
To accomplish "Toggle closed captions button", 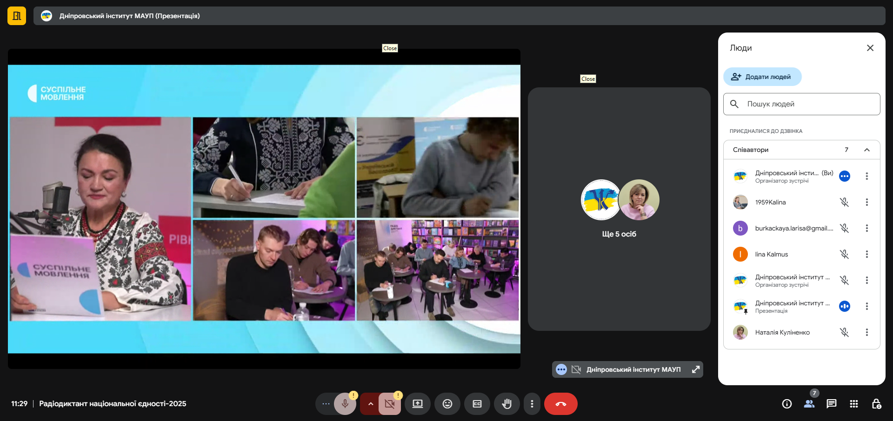I will [x=477, y=404].
